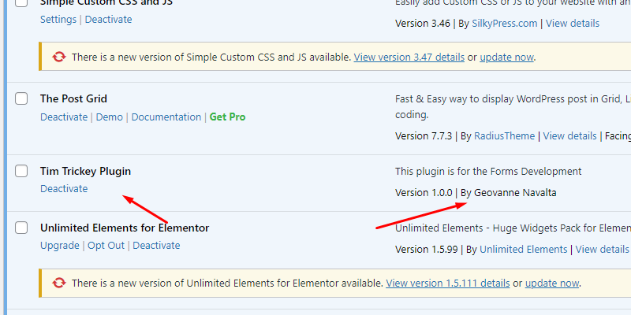Deactivate The Post Grid plugin

click(x=64, y=117)
